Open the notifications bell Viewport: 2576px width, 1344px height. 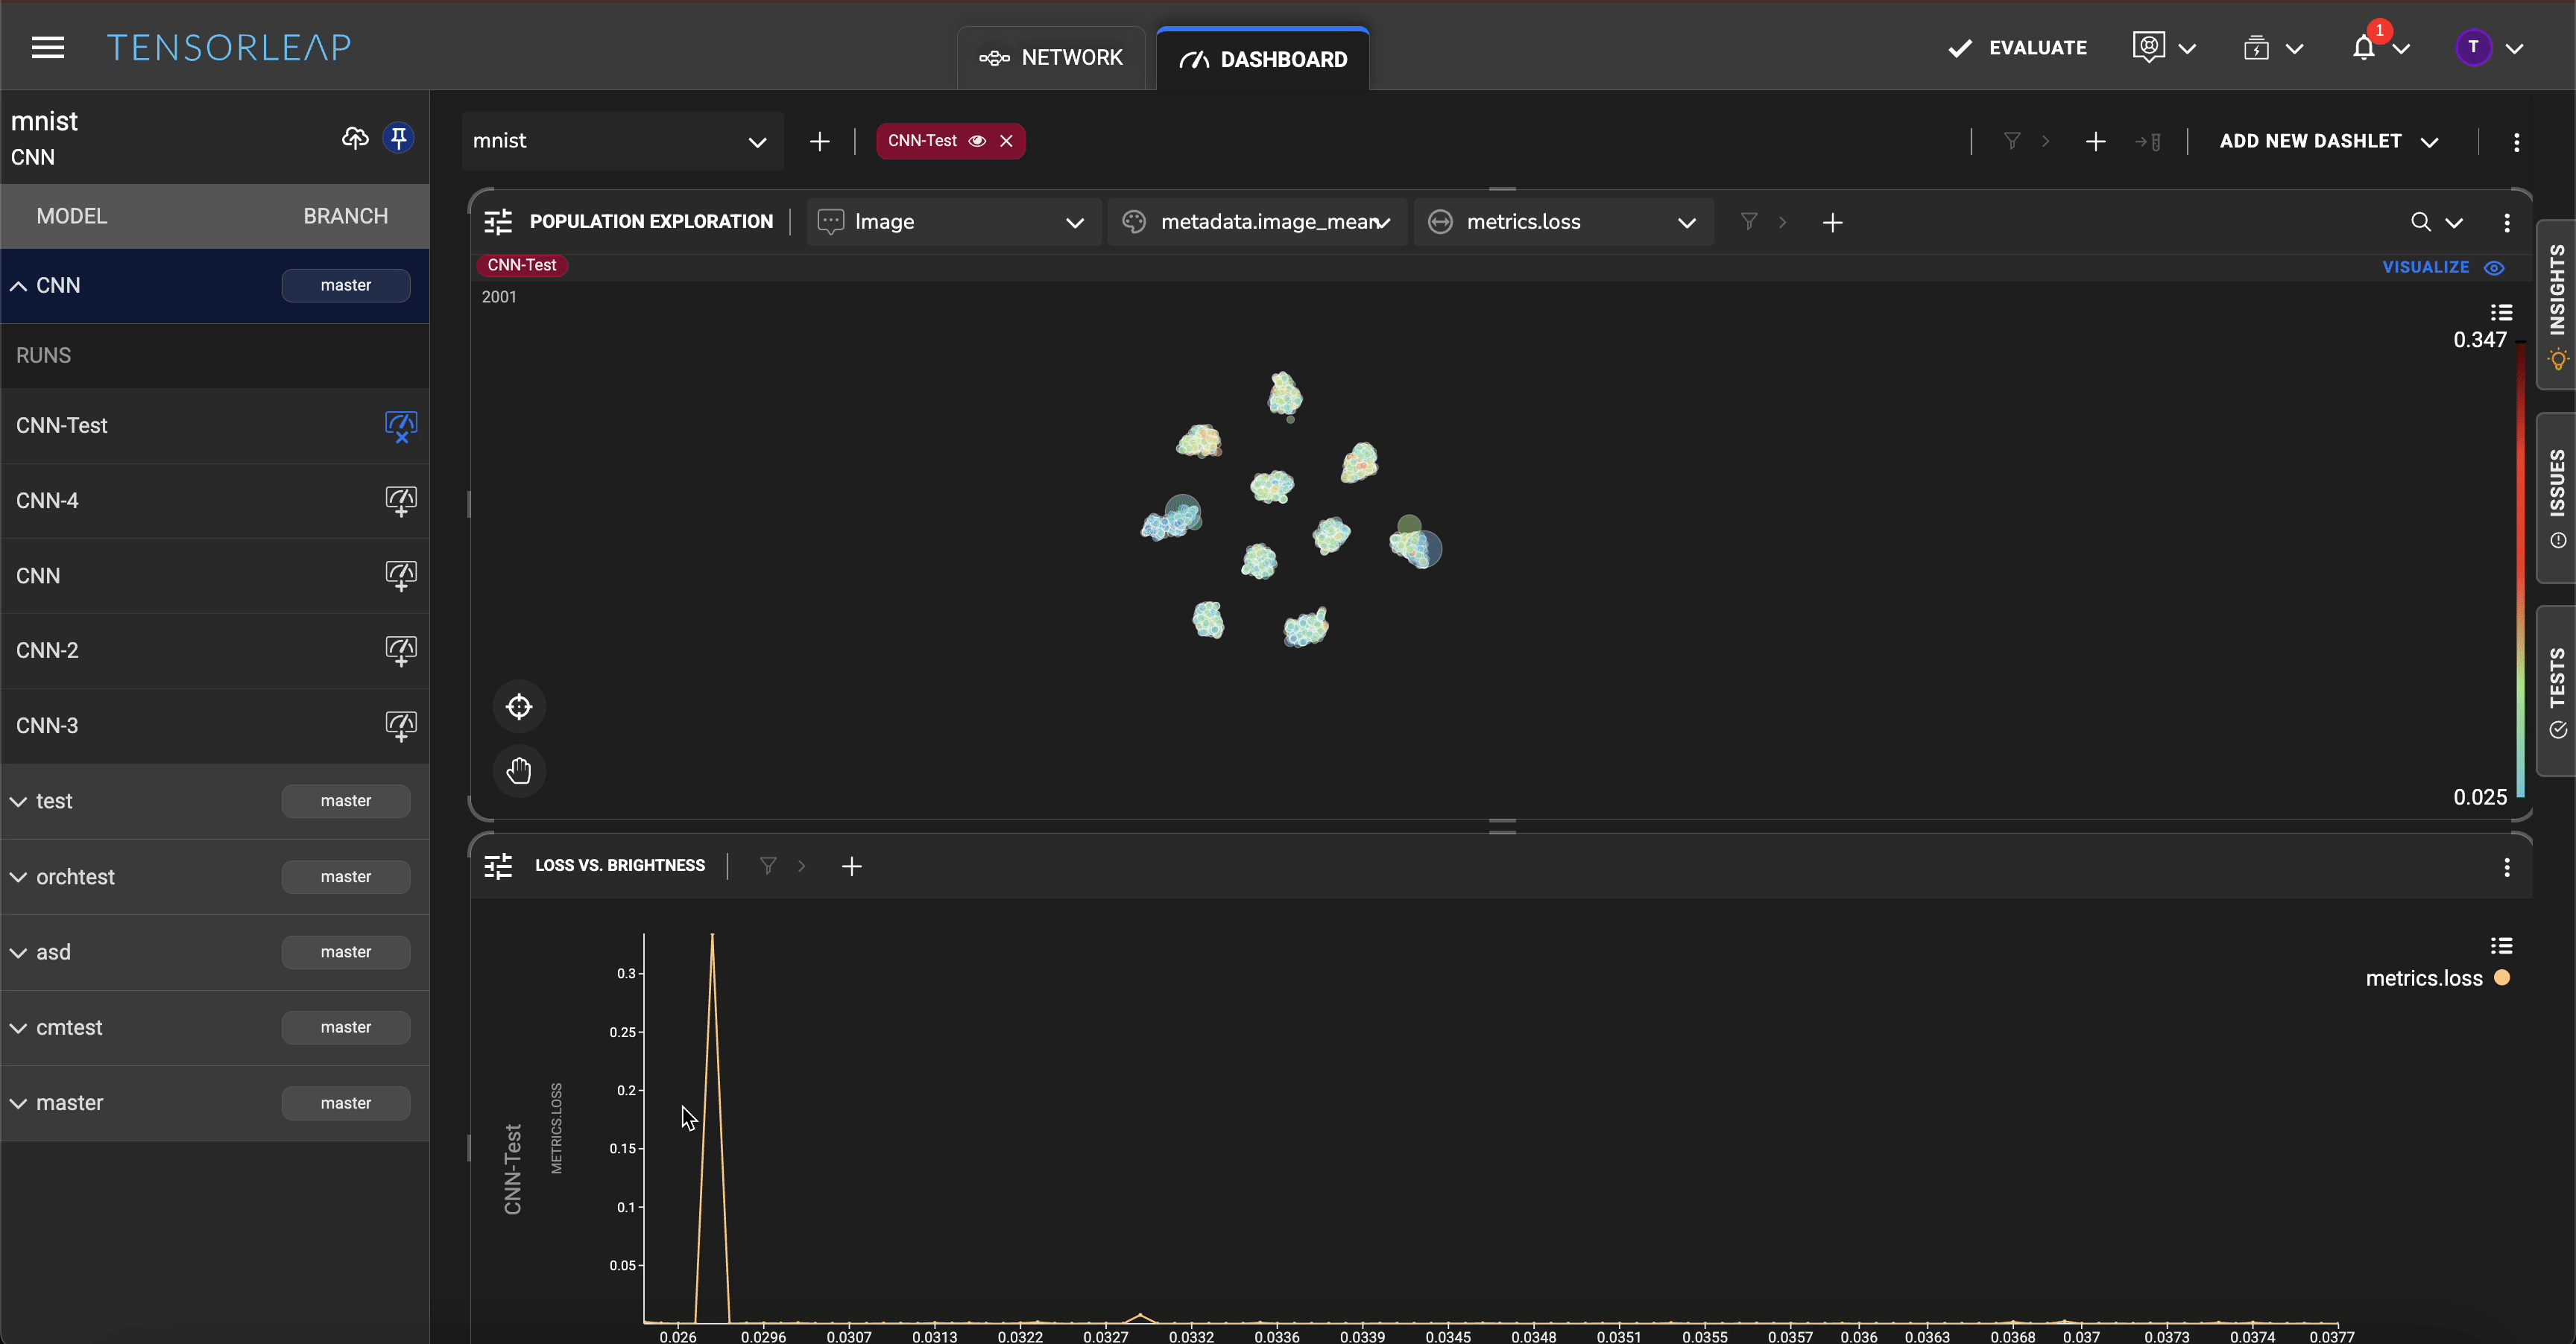(2364, 48)
